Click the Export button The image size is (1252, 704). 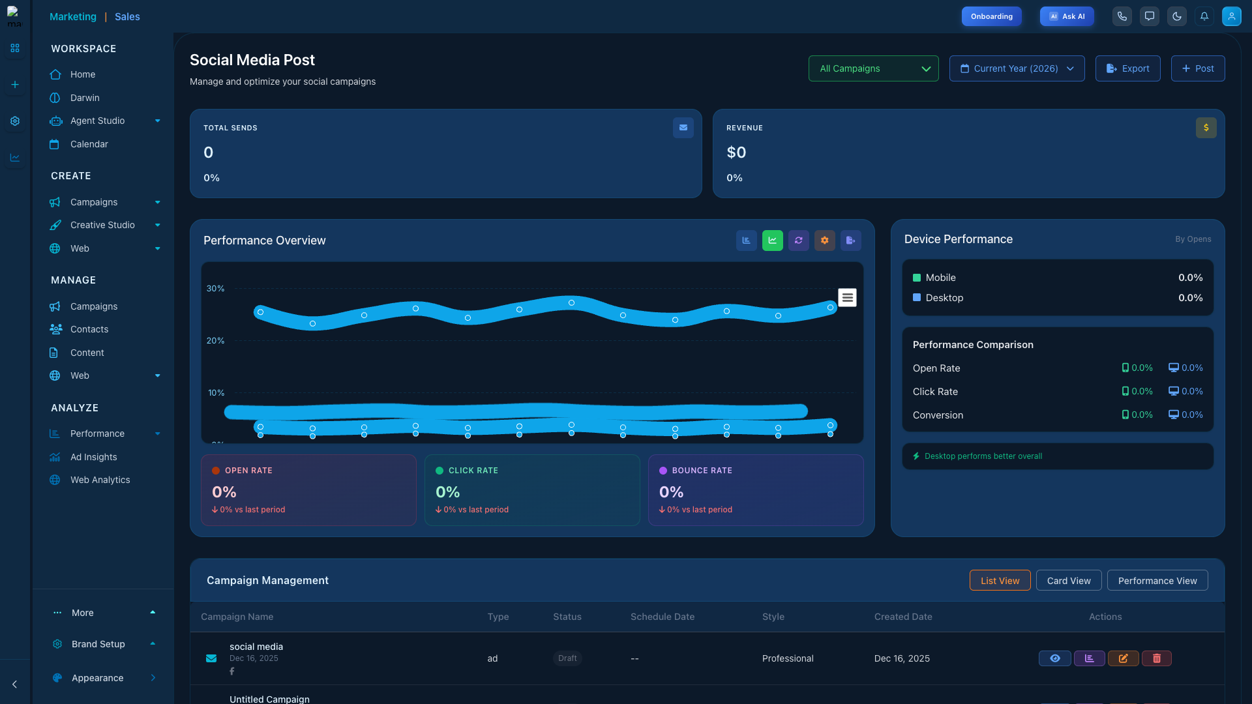click(1128, 68)
